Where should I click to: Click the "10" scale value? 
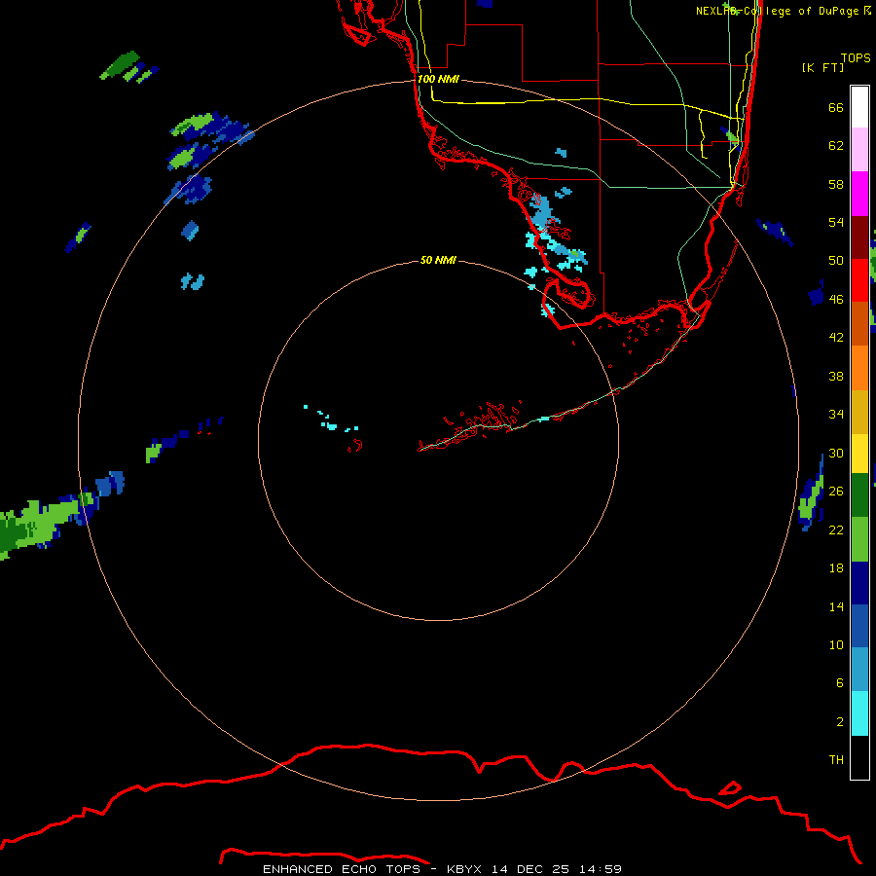click(836, 644)
